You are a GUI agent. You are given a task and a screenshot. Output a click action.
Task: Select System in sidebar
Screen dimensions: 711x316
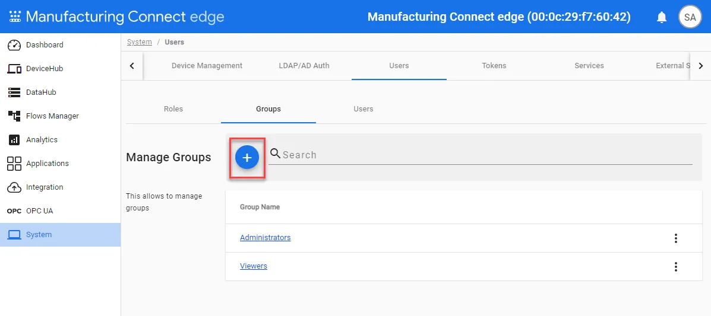click(x=61, y=235)
